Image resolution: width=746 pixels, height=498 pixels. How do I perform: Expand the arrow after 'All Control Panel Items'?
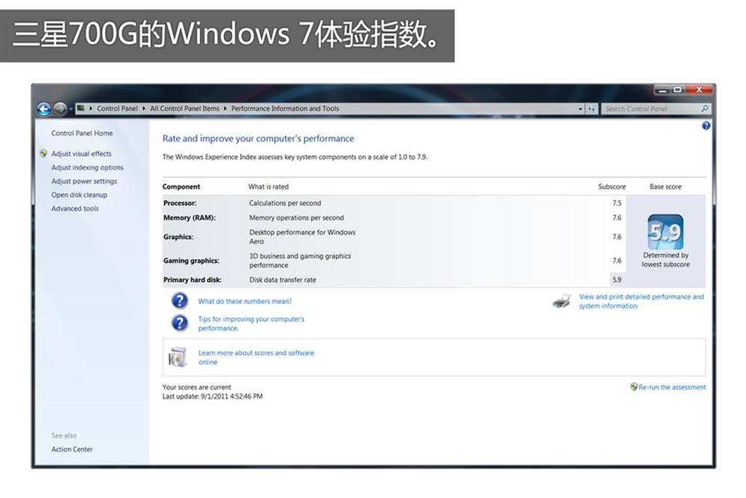225,109
